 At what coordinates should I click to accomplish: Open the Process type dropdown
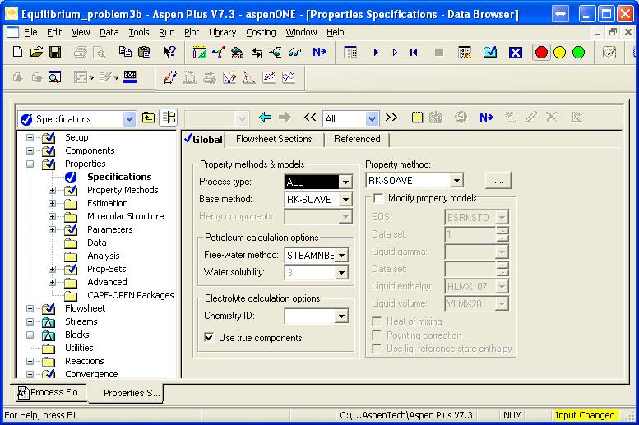point(345,182)
